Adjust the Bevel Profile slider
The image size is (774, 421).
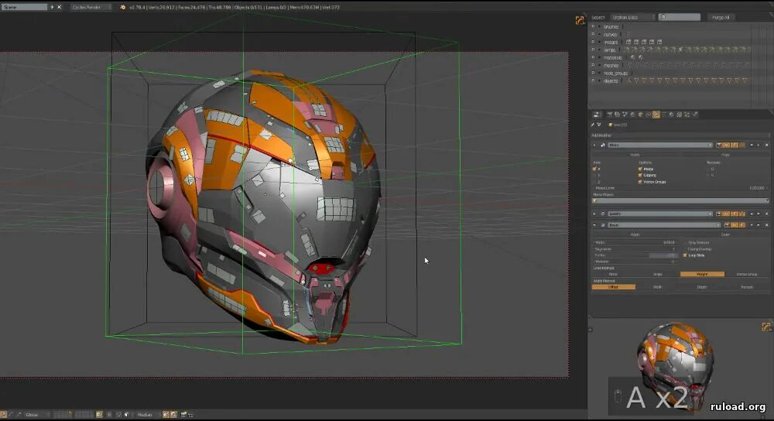pos(635,255)
